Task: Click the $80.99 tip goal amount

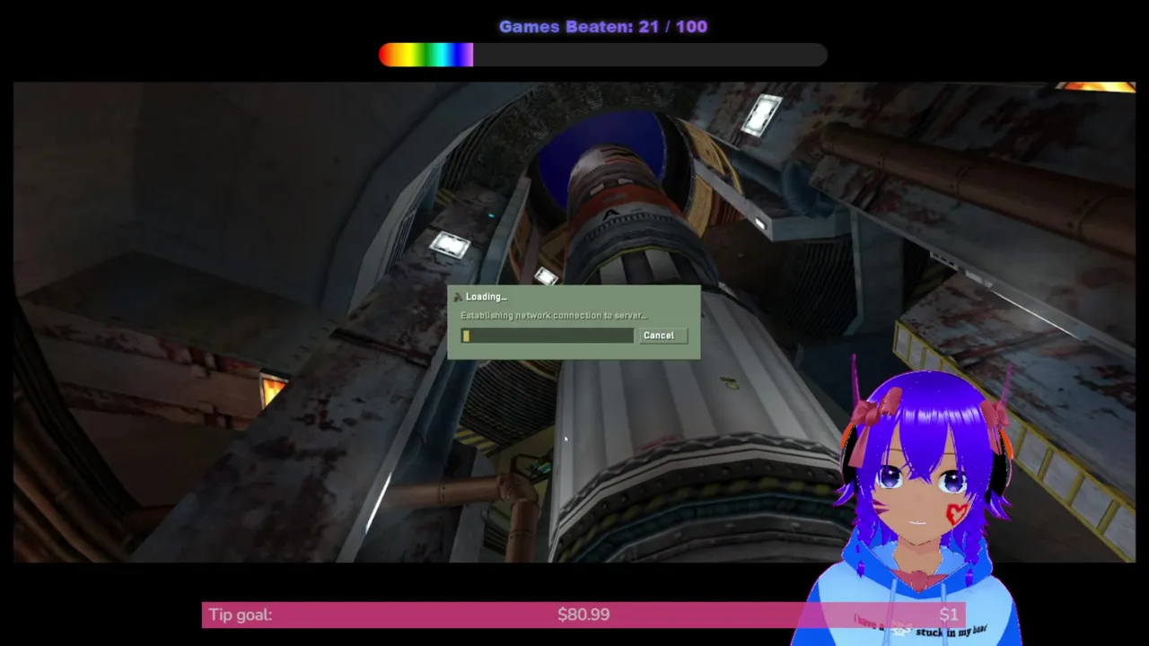Action: 583,615
